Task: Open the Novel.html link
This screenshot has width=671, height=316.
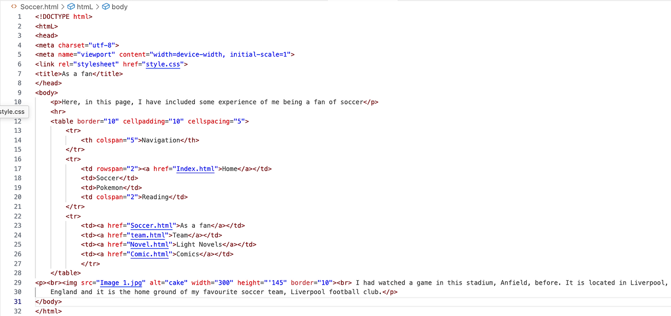Action: (150, 244)
